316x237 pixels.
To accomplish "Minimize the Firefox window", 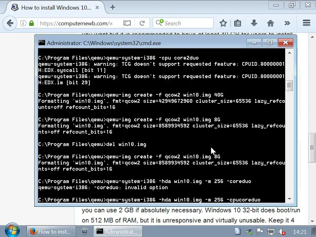I will point(276,5).
